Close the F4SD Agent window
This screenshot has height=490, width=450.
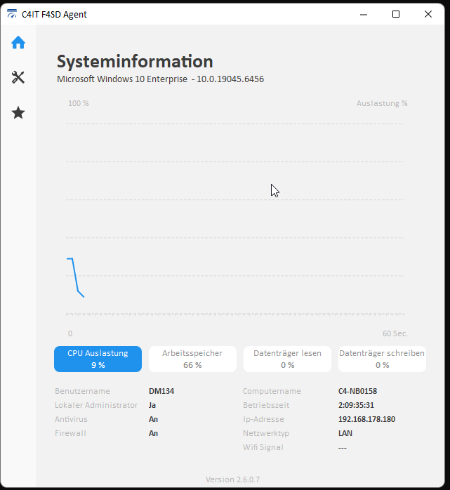pos(428,14)
